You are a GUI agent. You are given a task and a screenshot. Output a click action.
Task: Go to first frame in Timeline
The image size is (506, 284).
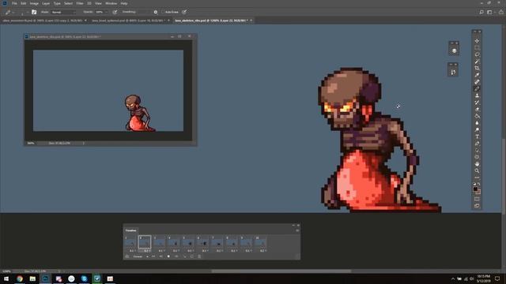[x=153, y=256]
